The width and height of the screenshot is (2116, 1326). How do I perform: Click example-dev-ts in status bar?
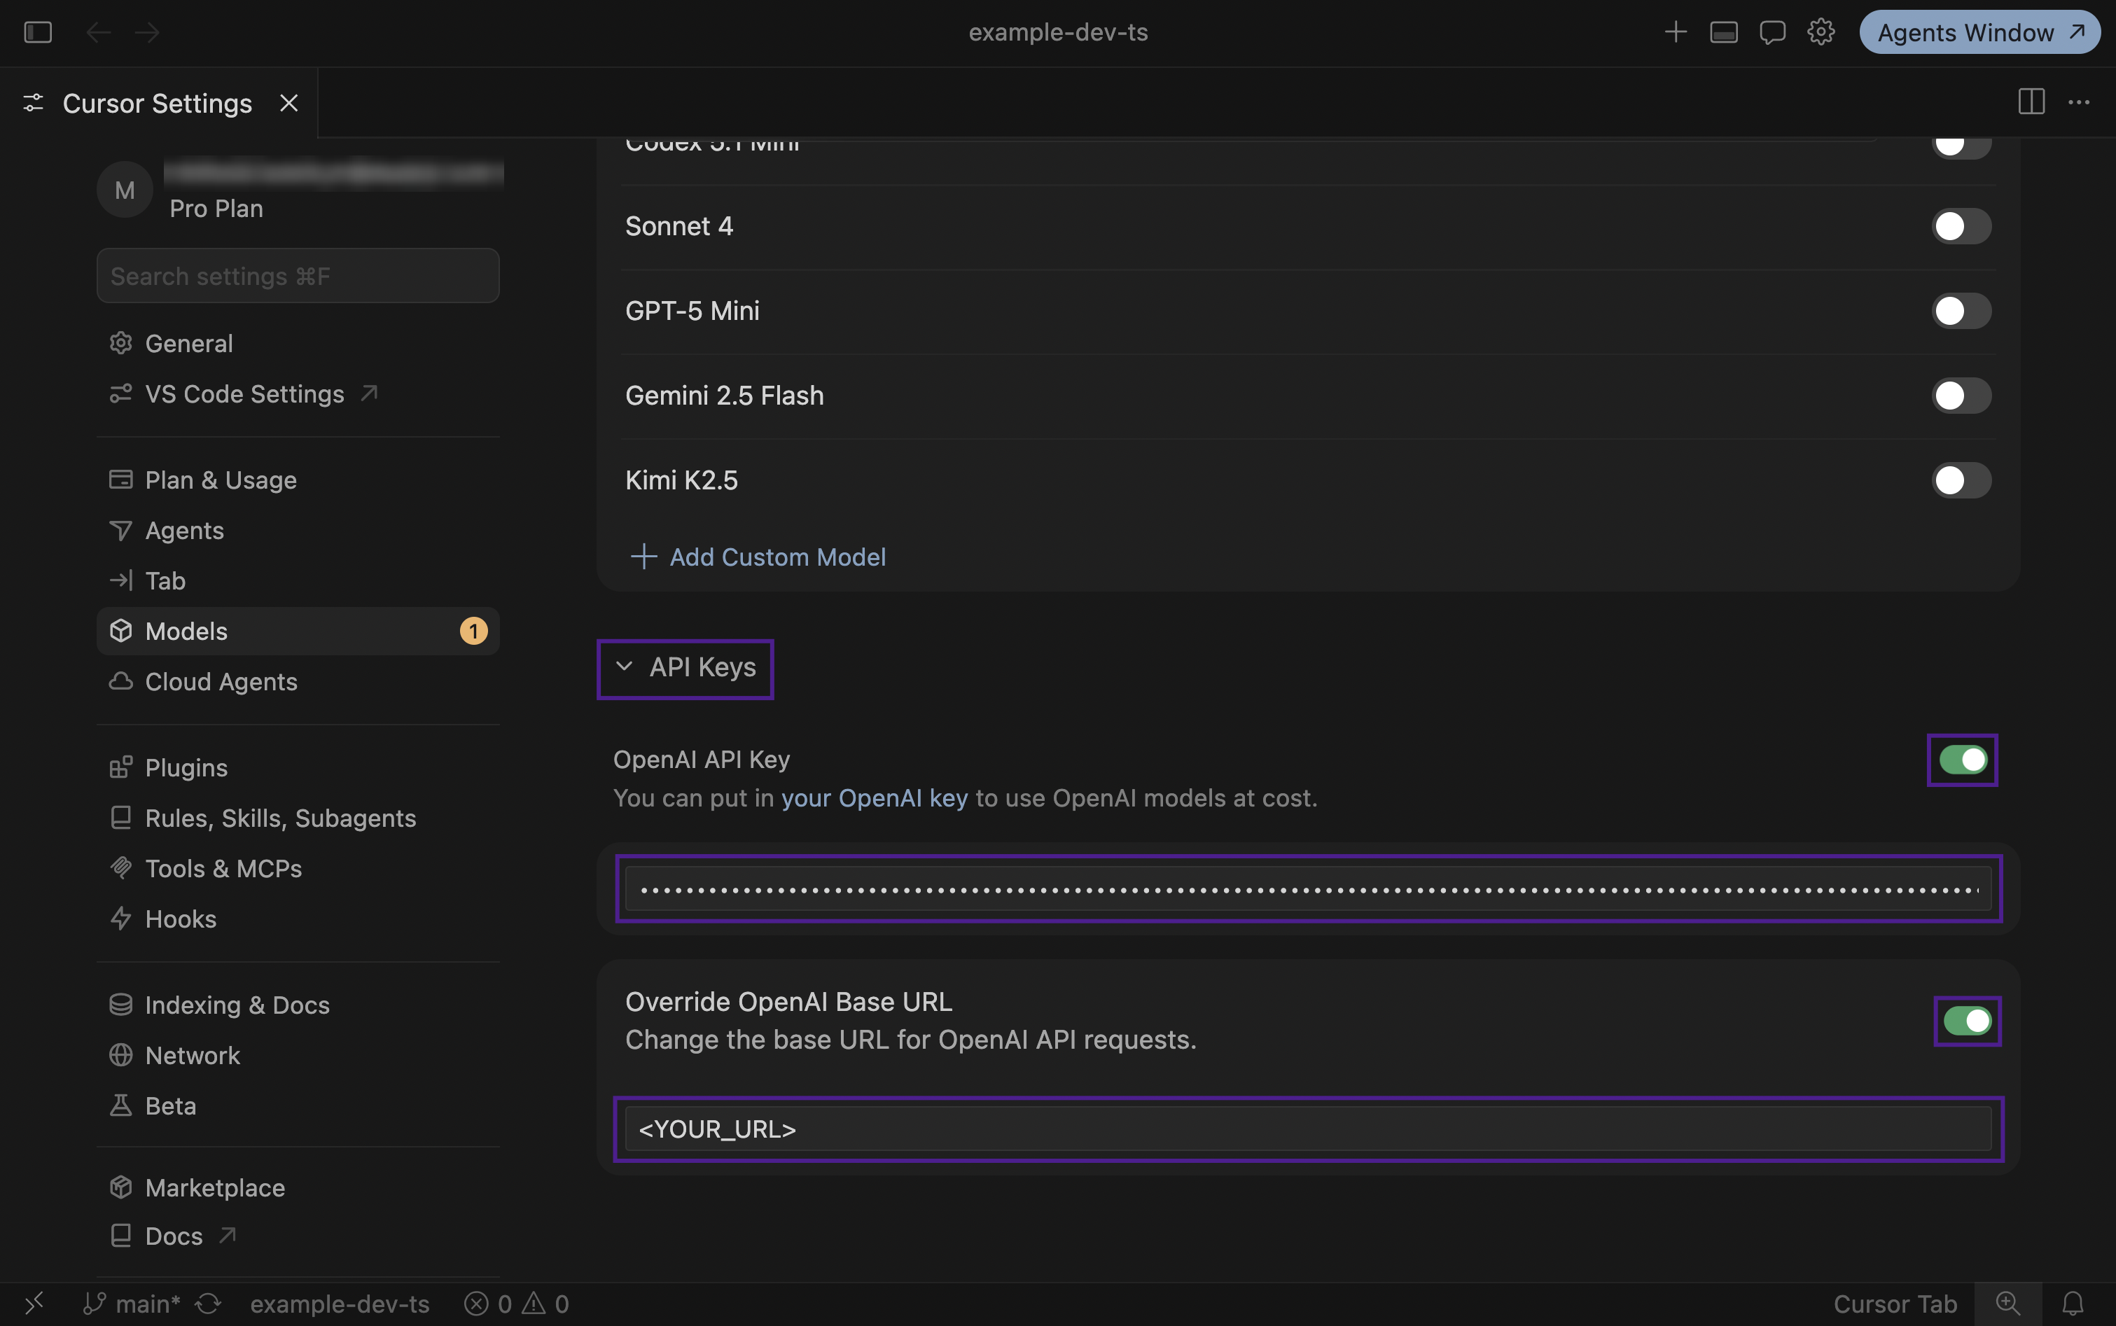(x=340, y=1304)
